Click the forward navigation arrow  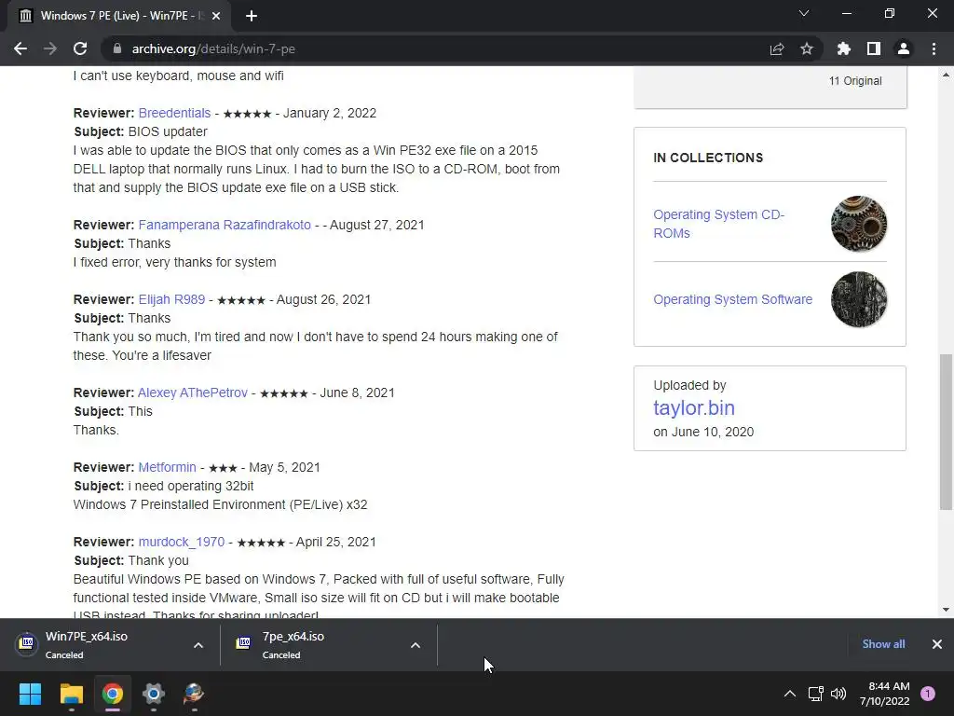(50, 48)
